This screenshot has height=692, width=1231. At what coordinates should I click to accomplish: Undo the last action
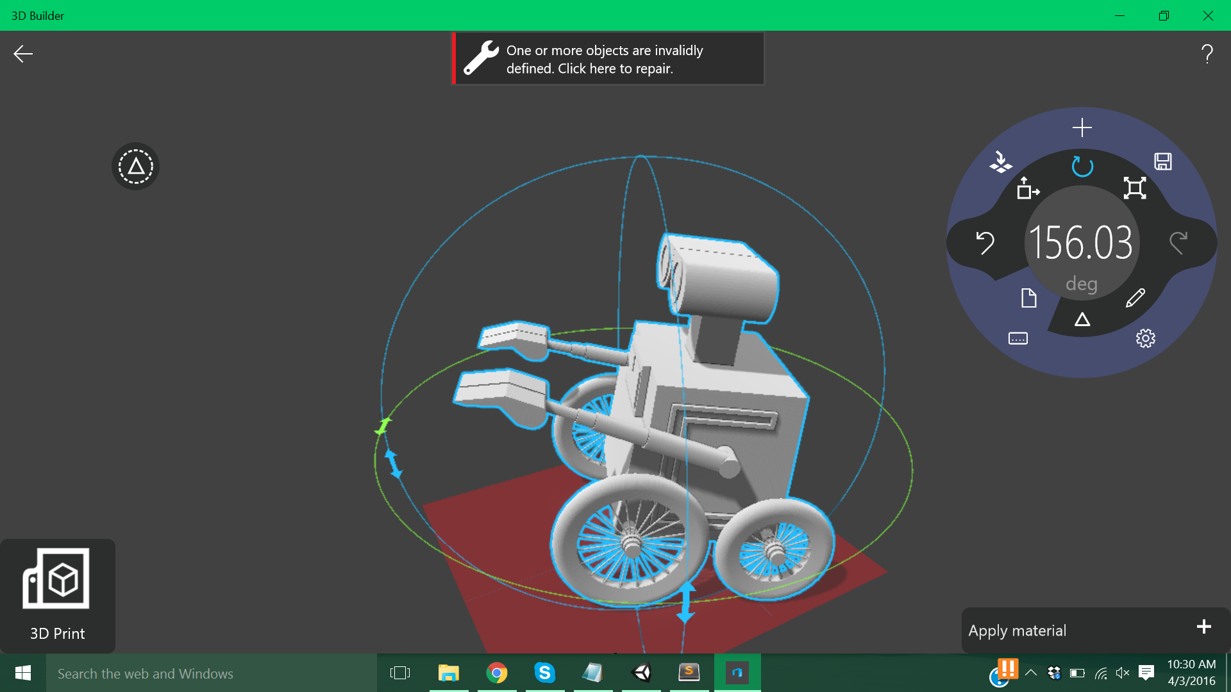click(985, 243)
